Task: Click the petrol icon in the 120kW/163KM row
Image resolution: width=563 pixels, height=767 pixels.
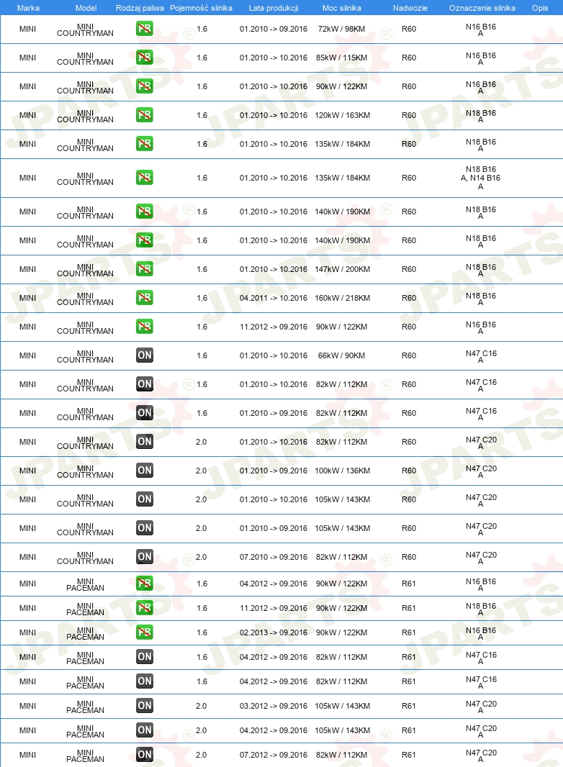Action: (145, 115)
